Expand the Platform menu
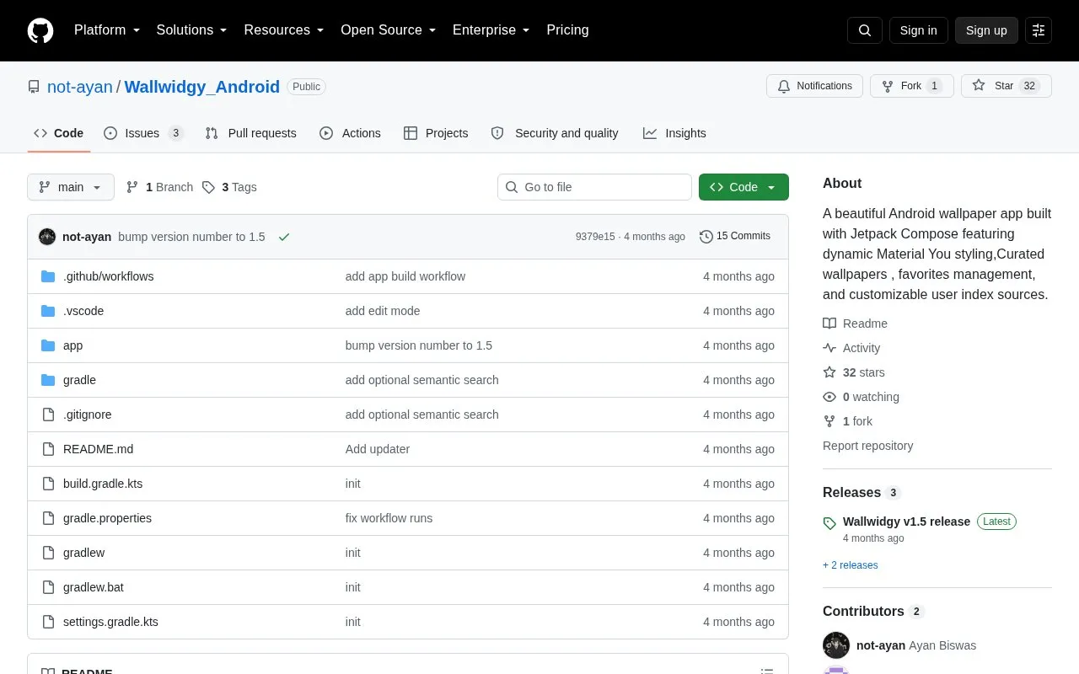 click(x=107, y=30)
